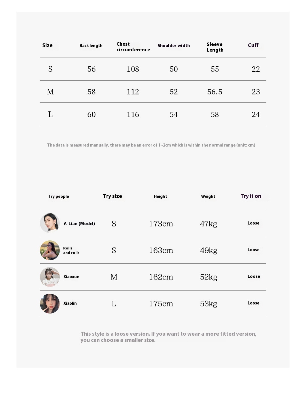Image resolution: width=306 pixels, height=398 pixels.
Task: Click the Sleeve Length column header
Action: [215, 47]
